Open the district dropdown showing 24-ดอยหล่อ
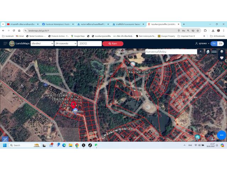Screen dimensions: 227x170 click(66, 44)
